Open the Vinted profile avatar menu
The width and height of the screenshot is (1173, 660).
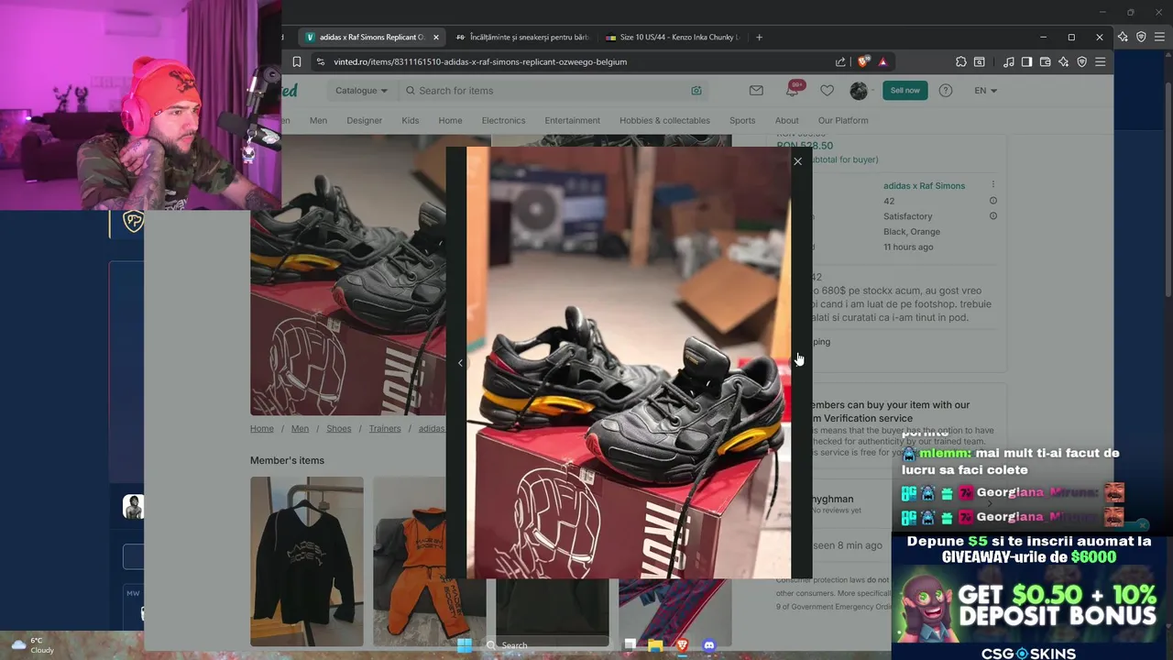coord(859,91)
